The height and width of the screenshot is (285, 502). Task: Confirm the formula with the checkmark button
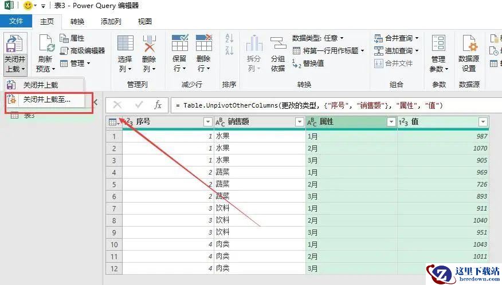139,105
